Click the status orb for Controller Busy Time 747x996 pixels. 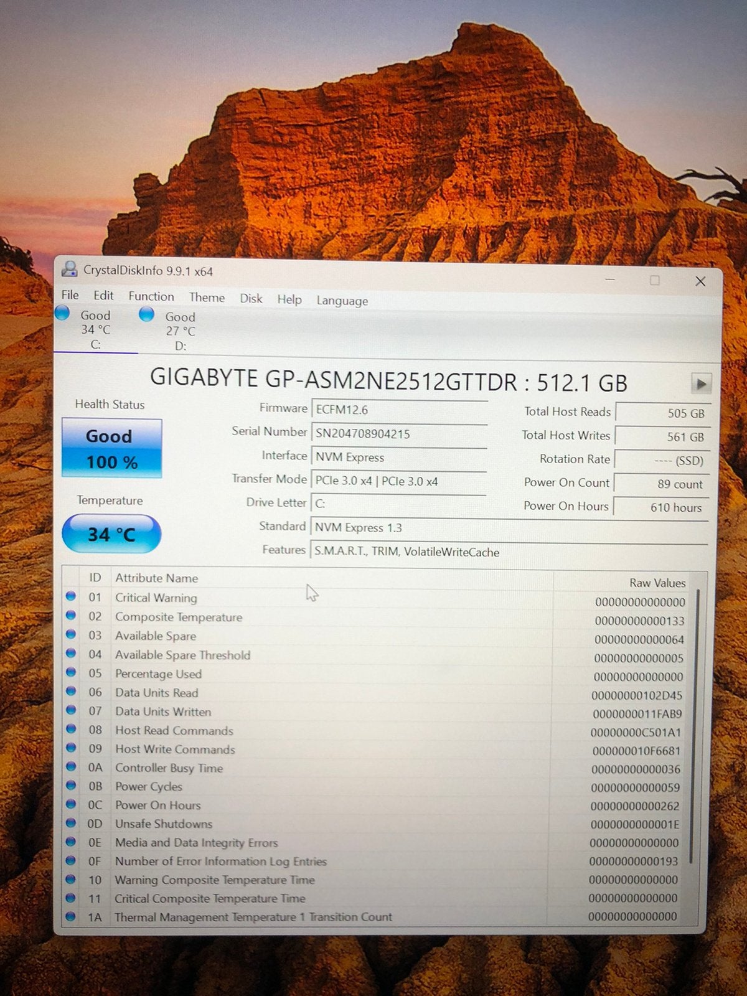[x=71, y=766]
